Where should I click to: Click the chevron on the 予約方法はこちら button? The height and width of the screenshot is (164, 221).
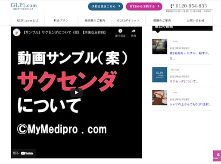119,6
